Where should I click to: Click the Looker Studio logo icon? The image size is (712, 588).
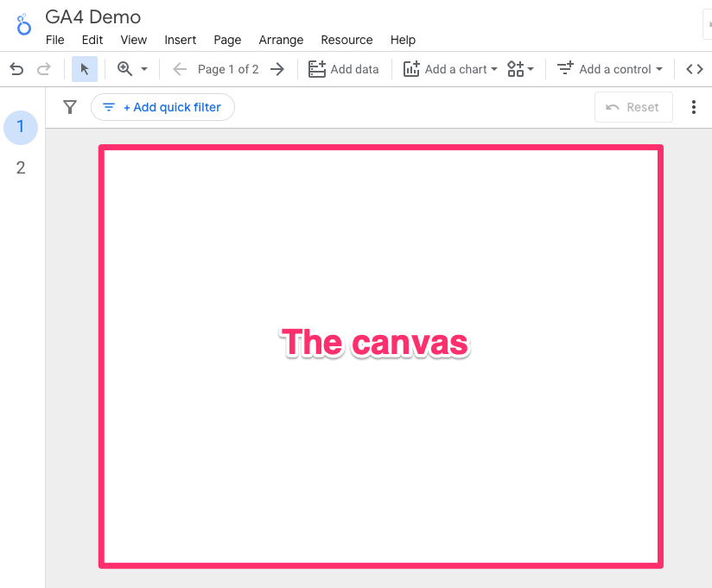click(24, 26)
